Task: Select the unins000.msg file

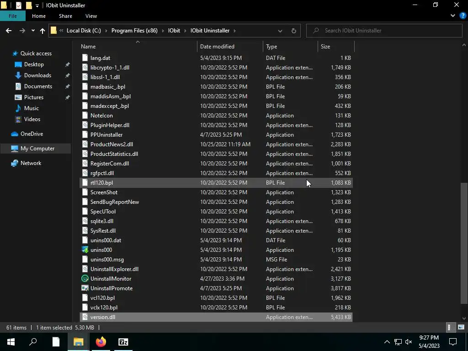Action: click(x=216, y=260)
